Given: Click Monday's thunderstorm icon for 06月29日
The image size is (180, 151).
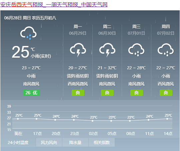Looking at the screenshot, I should (x=78, y=50).
